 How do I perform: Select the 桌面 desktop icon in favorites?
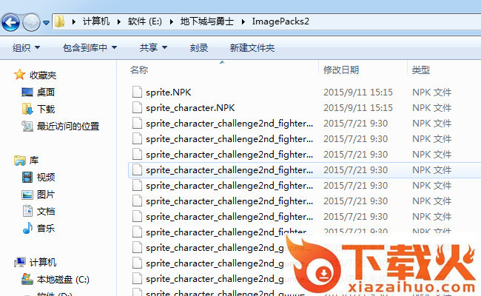(x=27, y=92)
